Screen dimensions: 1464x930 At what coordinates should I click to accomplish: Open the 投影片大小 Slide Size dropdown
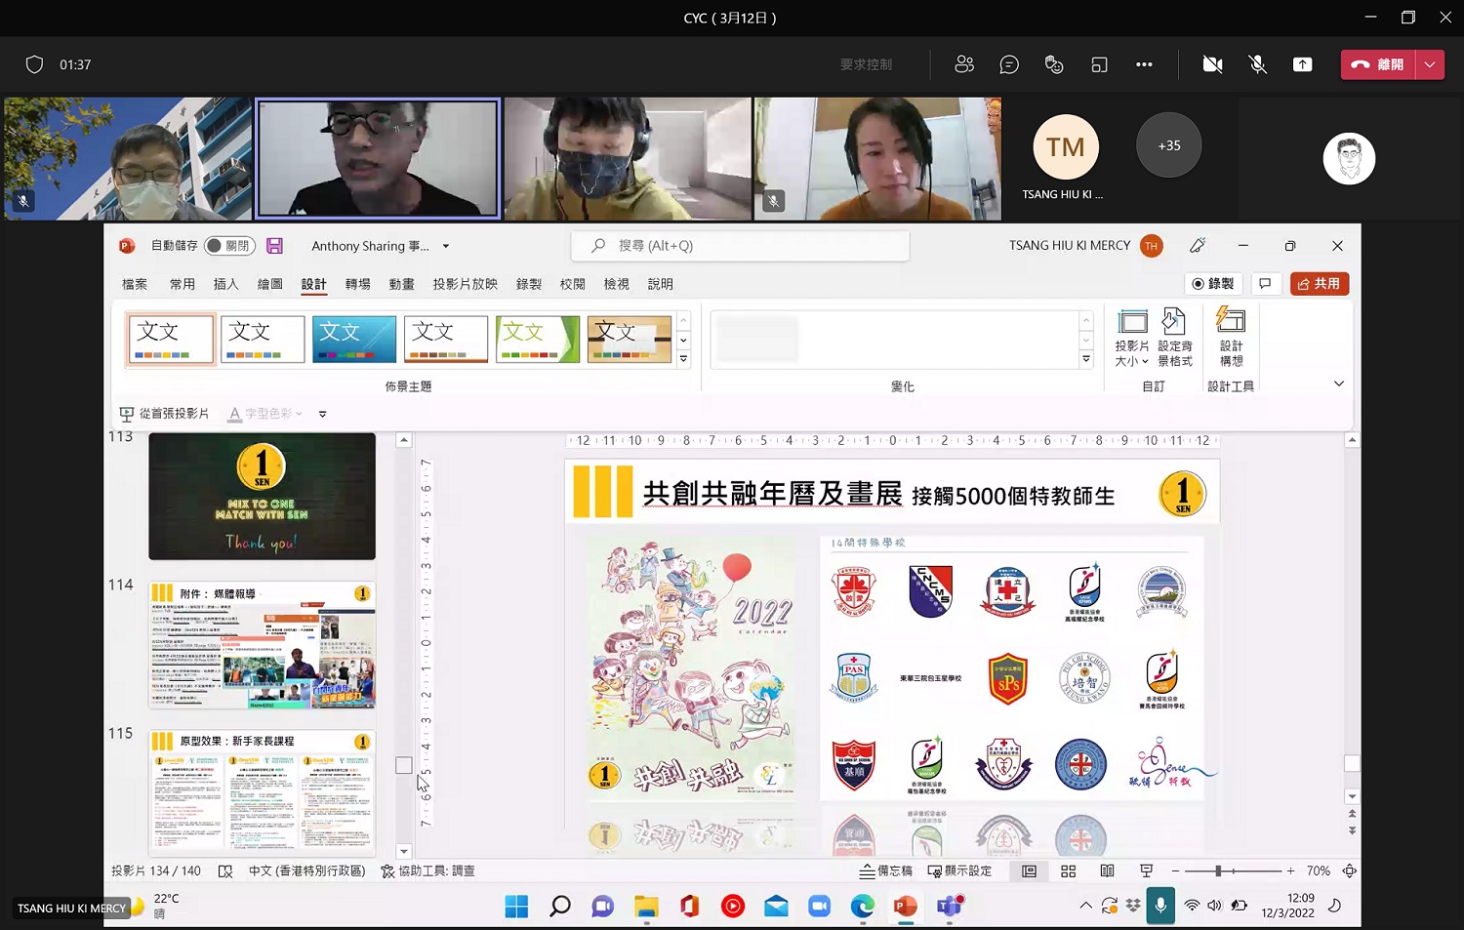pos(1132,338)
